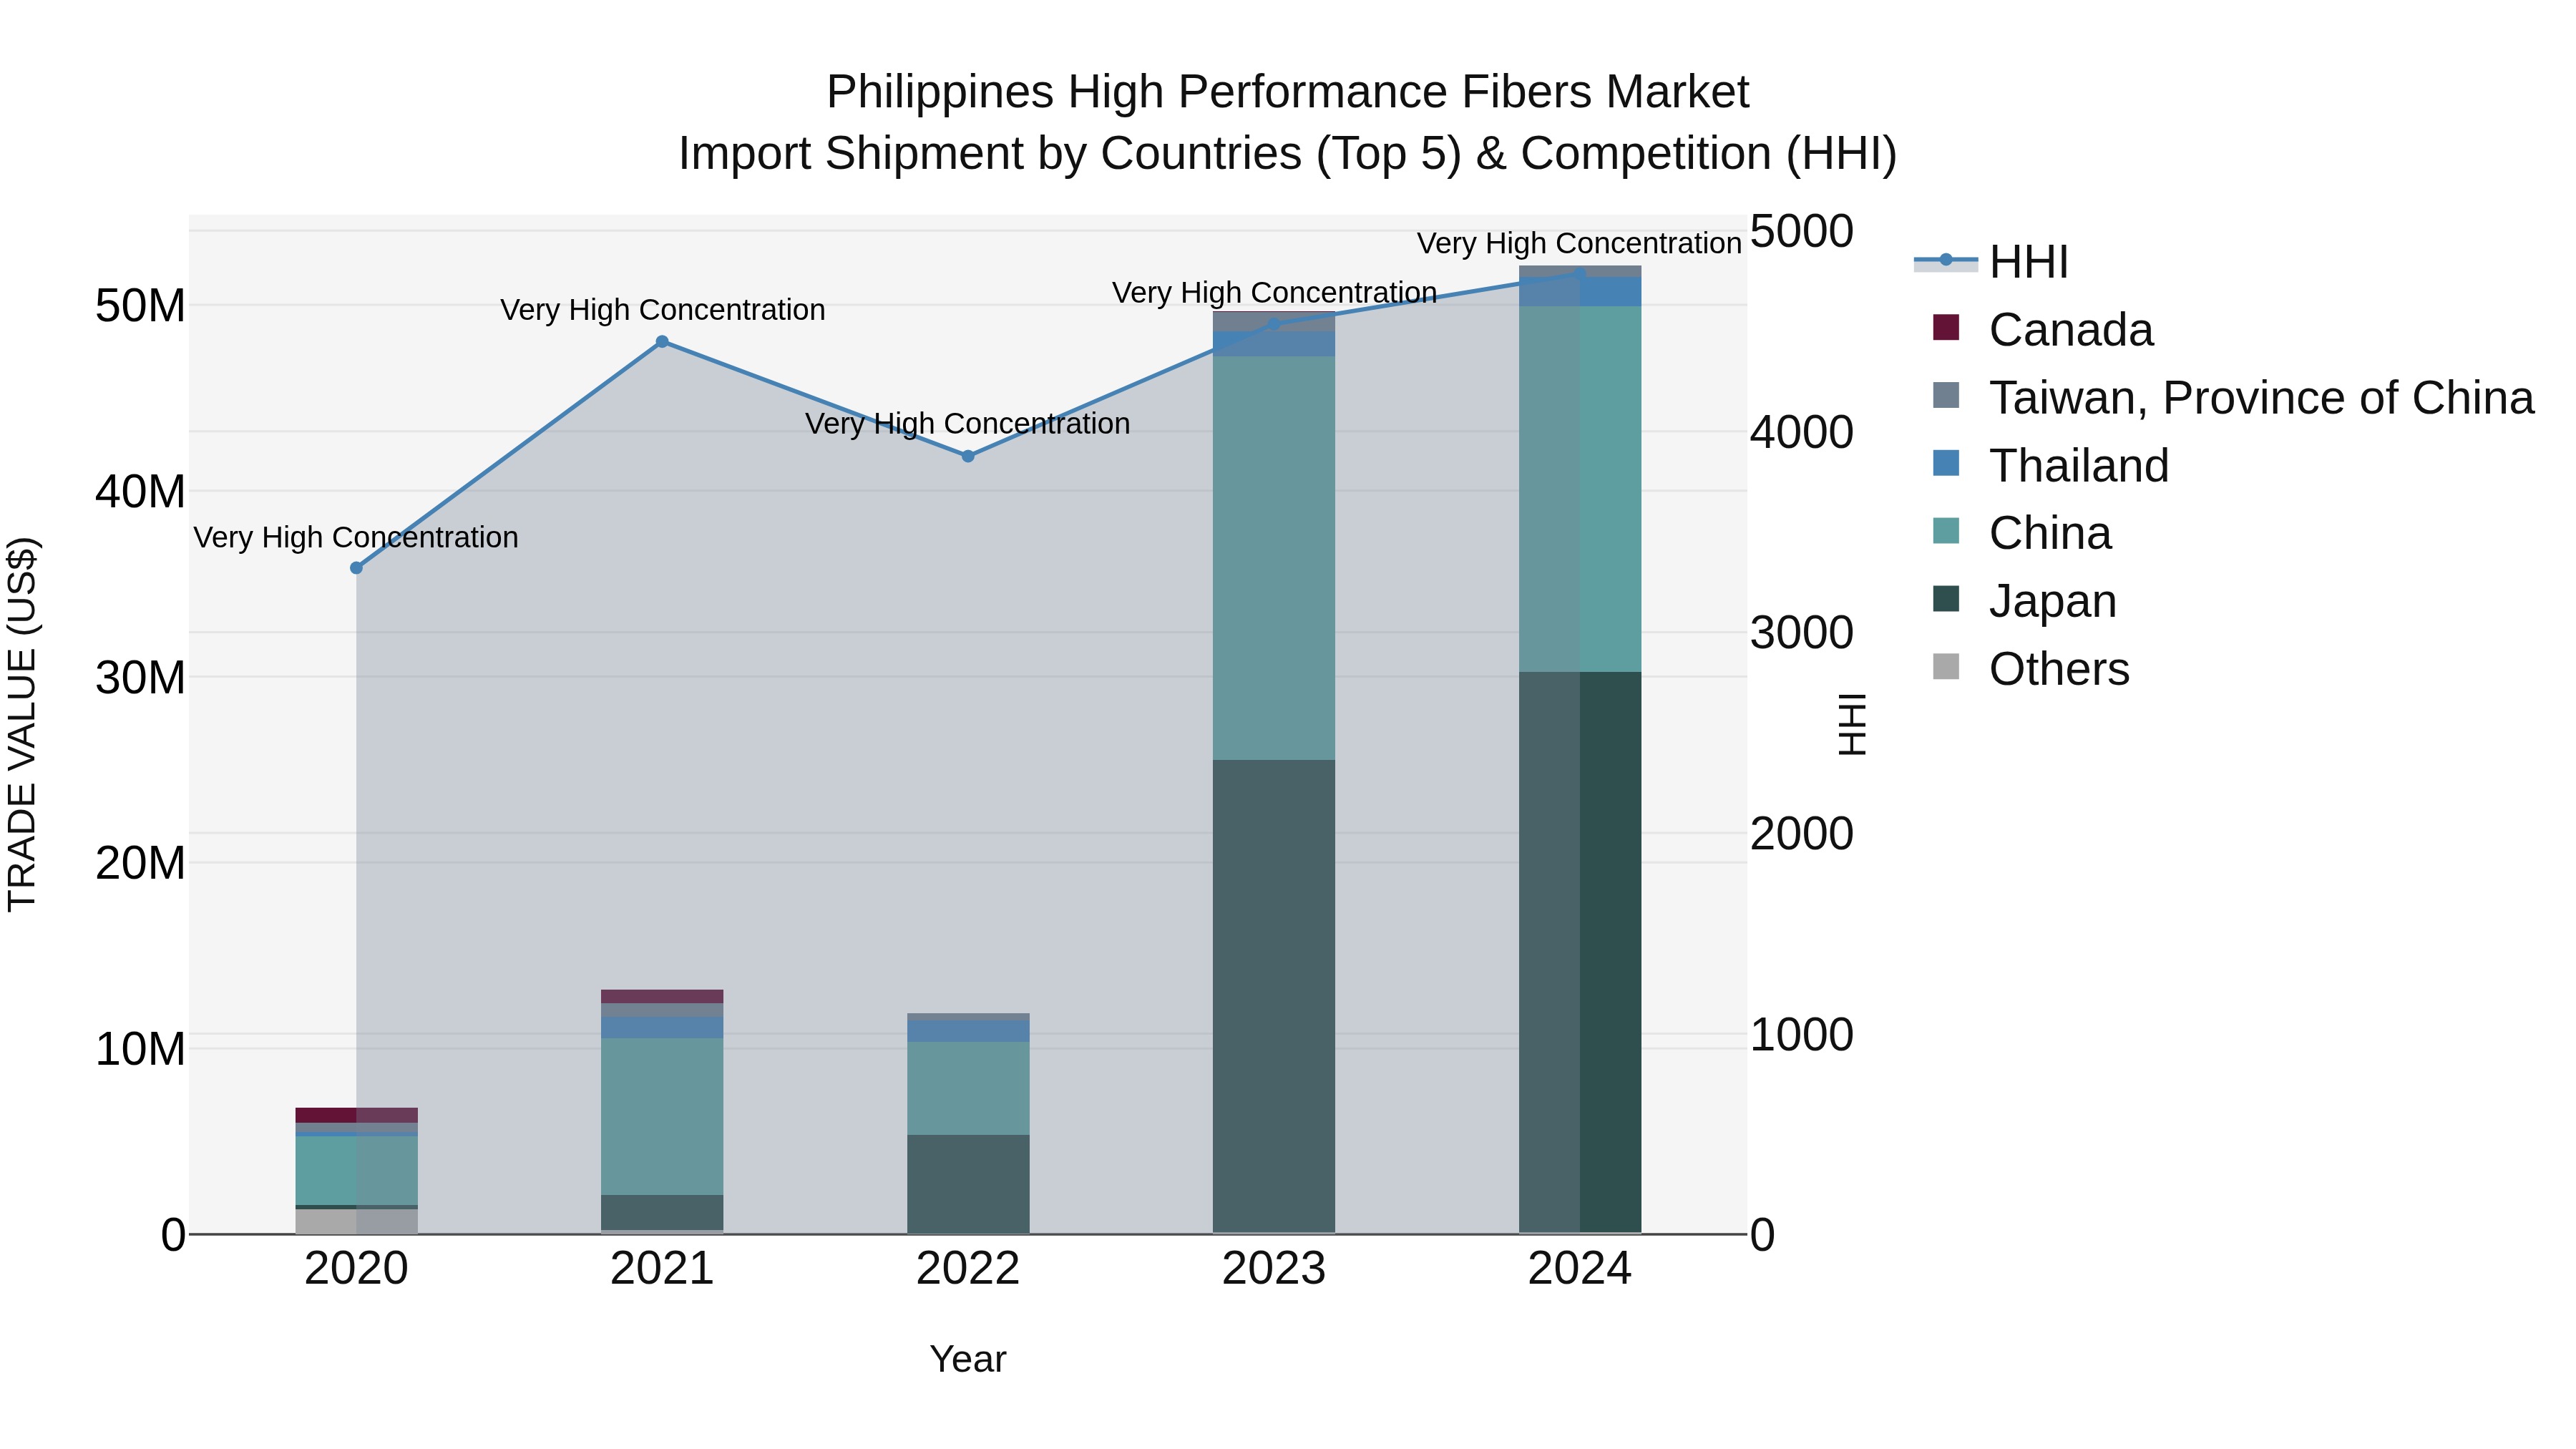Click the vertical HHI right axis title
This screenshot has width=2576, height=1449.
click(1852, 724)
